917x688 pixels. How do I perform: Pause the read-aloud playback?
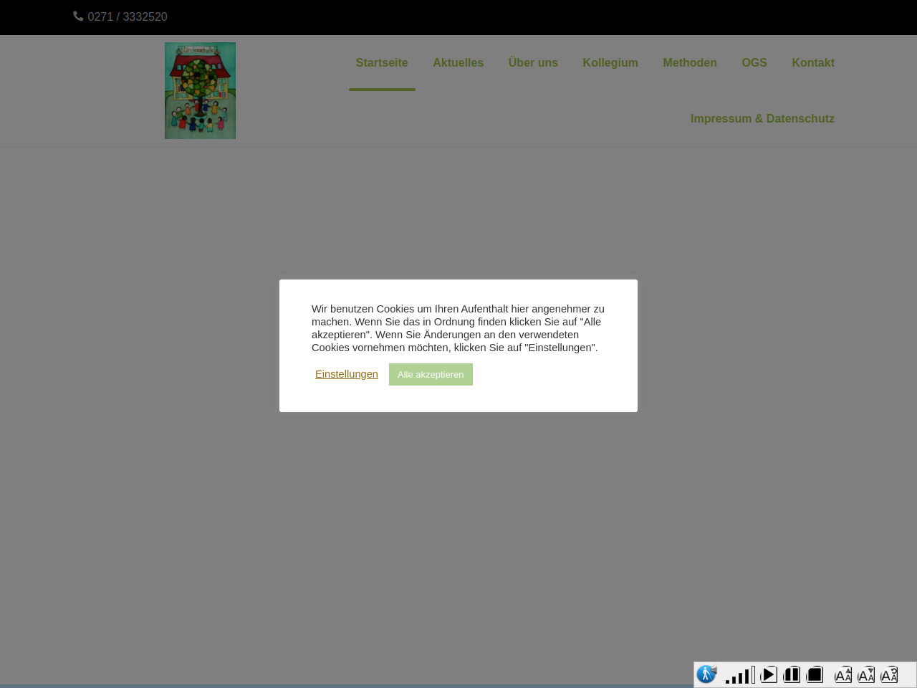point(792,674)
